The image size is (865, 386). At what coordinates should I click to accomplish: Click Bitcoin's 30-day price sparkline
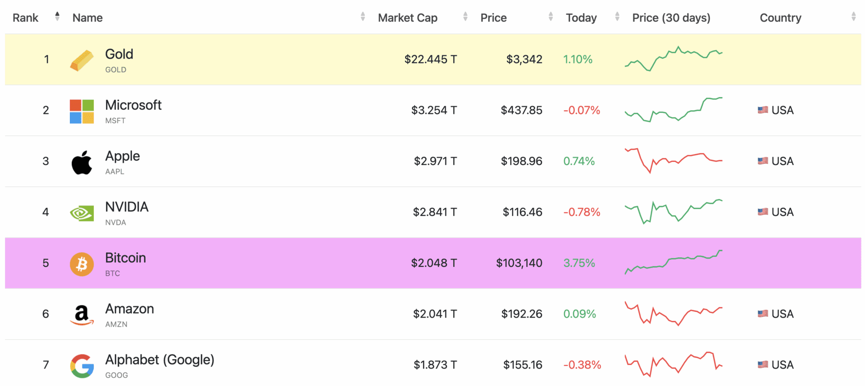pyautogui.click(x=674, y=262)
